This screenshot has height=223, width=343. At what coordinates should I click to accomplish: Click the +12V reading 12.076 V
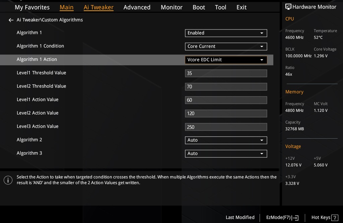pos(293,165)
